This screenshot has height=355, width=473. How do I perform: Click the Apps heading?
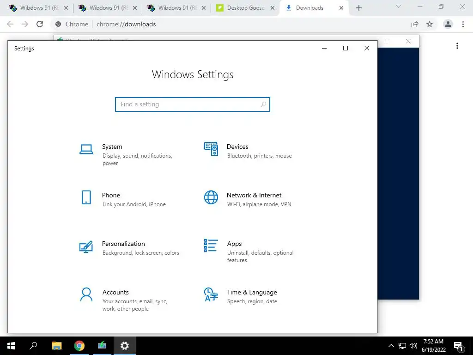(x=234, y=244)
